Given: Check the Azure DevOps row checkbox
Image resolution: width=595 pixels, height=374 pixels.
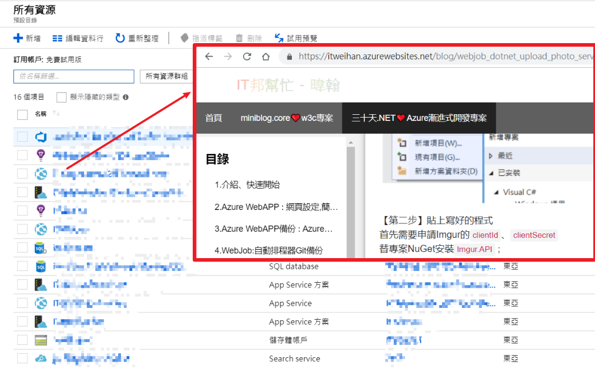Looking at the screenshot, I should [x=22, y=137].
